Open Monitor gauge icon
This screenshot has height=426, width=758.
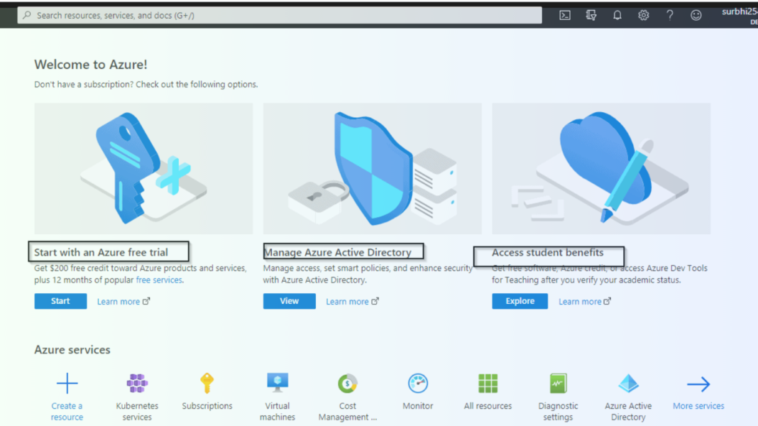coord(417,383)
